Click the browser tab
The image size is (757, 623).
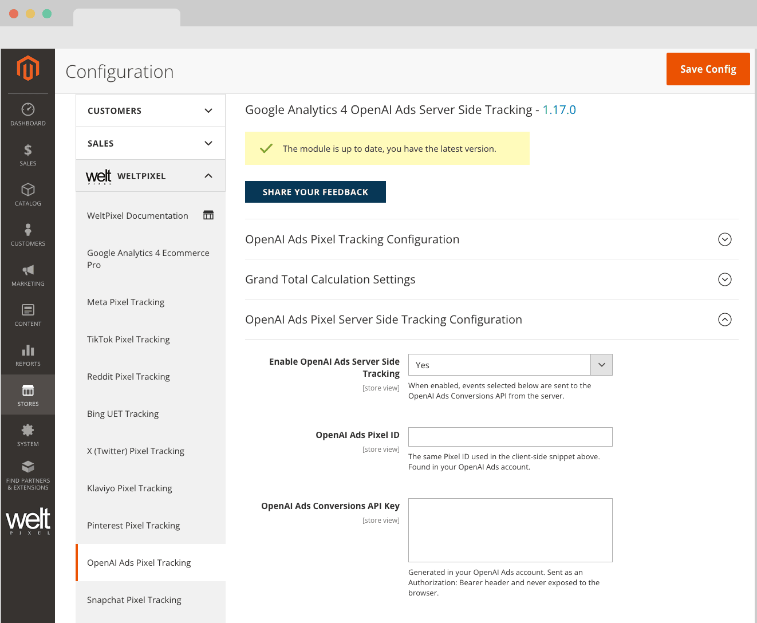127,17
